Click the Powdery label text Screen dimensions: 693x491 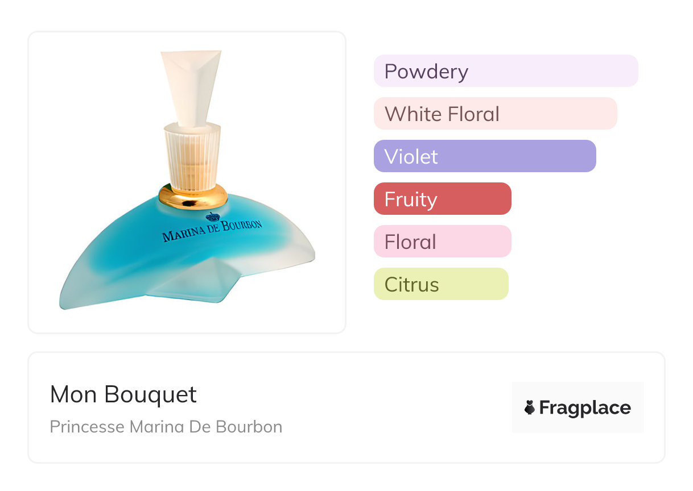coord(426,72)
